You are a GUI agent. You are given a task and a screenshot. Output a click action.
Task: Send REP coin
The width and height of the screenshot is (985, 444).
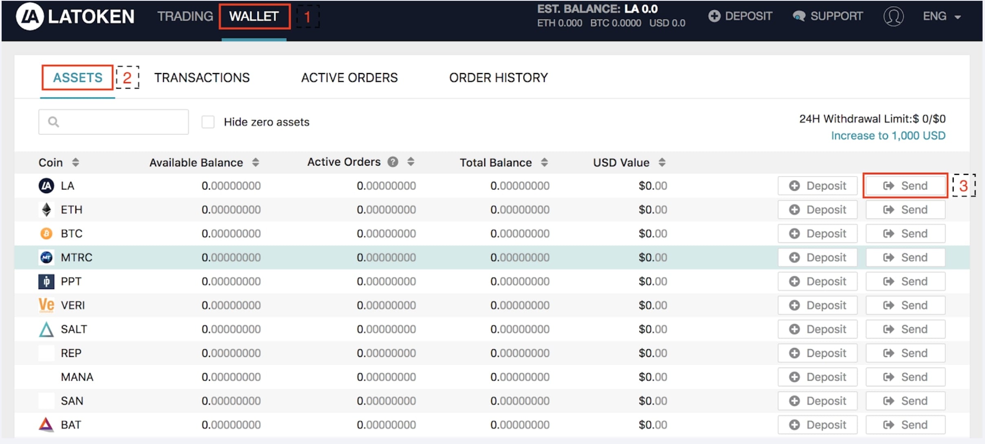pyautogui.click(x=905, y=353)
